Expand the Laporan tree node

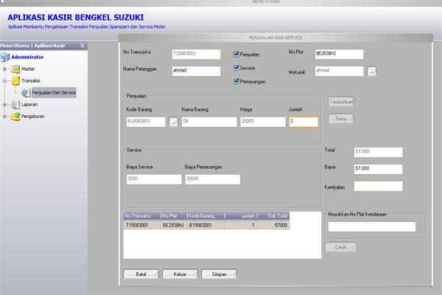[4, 105]
